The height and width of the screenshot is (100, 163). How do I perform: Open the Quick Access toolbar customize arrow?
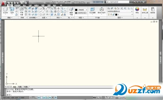coord(28,2)
